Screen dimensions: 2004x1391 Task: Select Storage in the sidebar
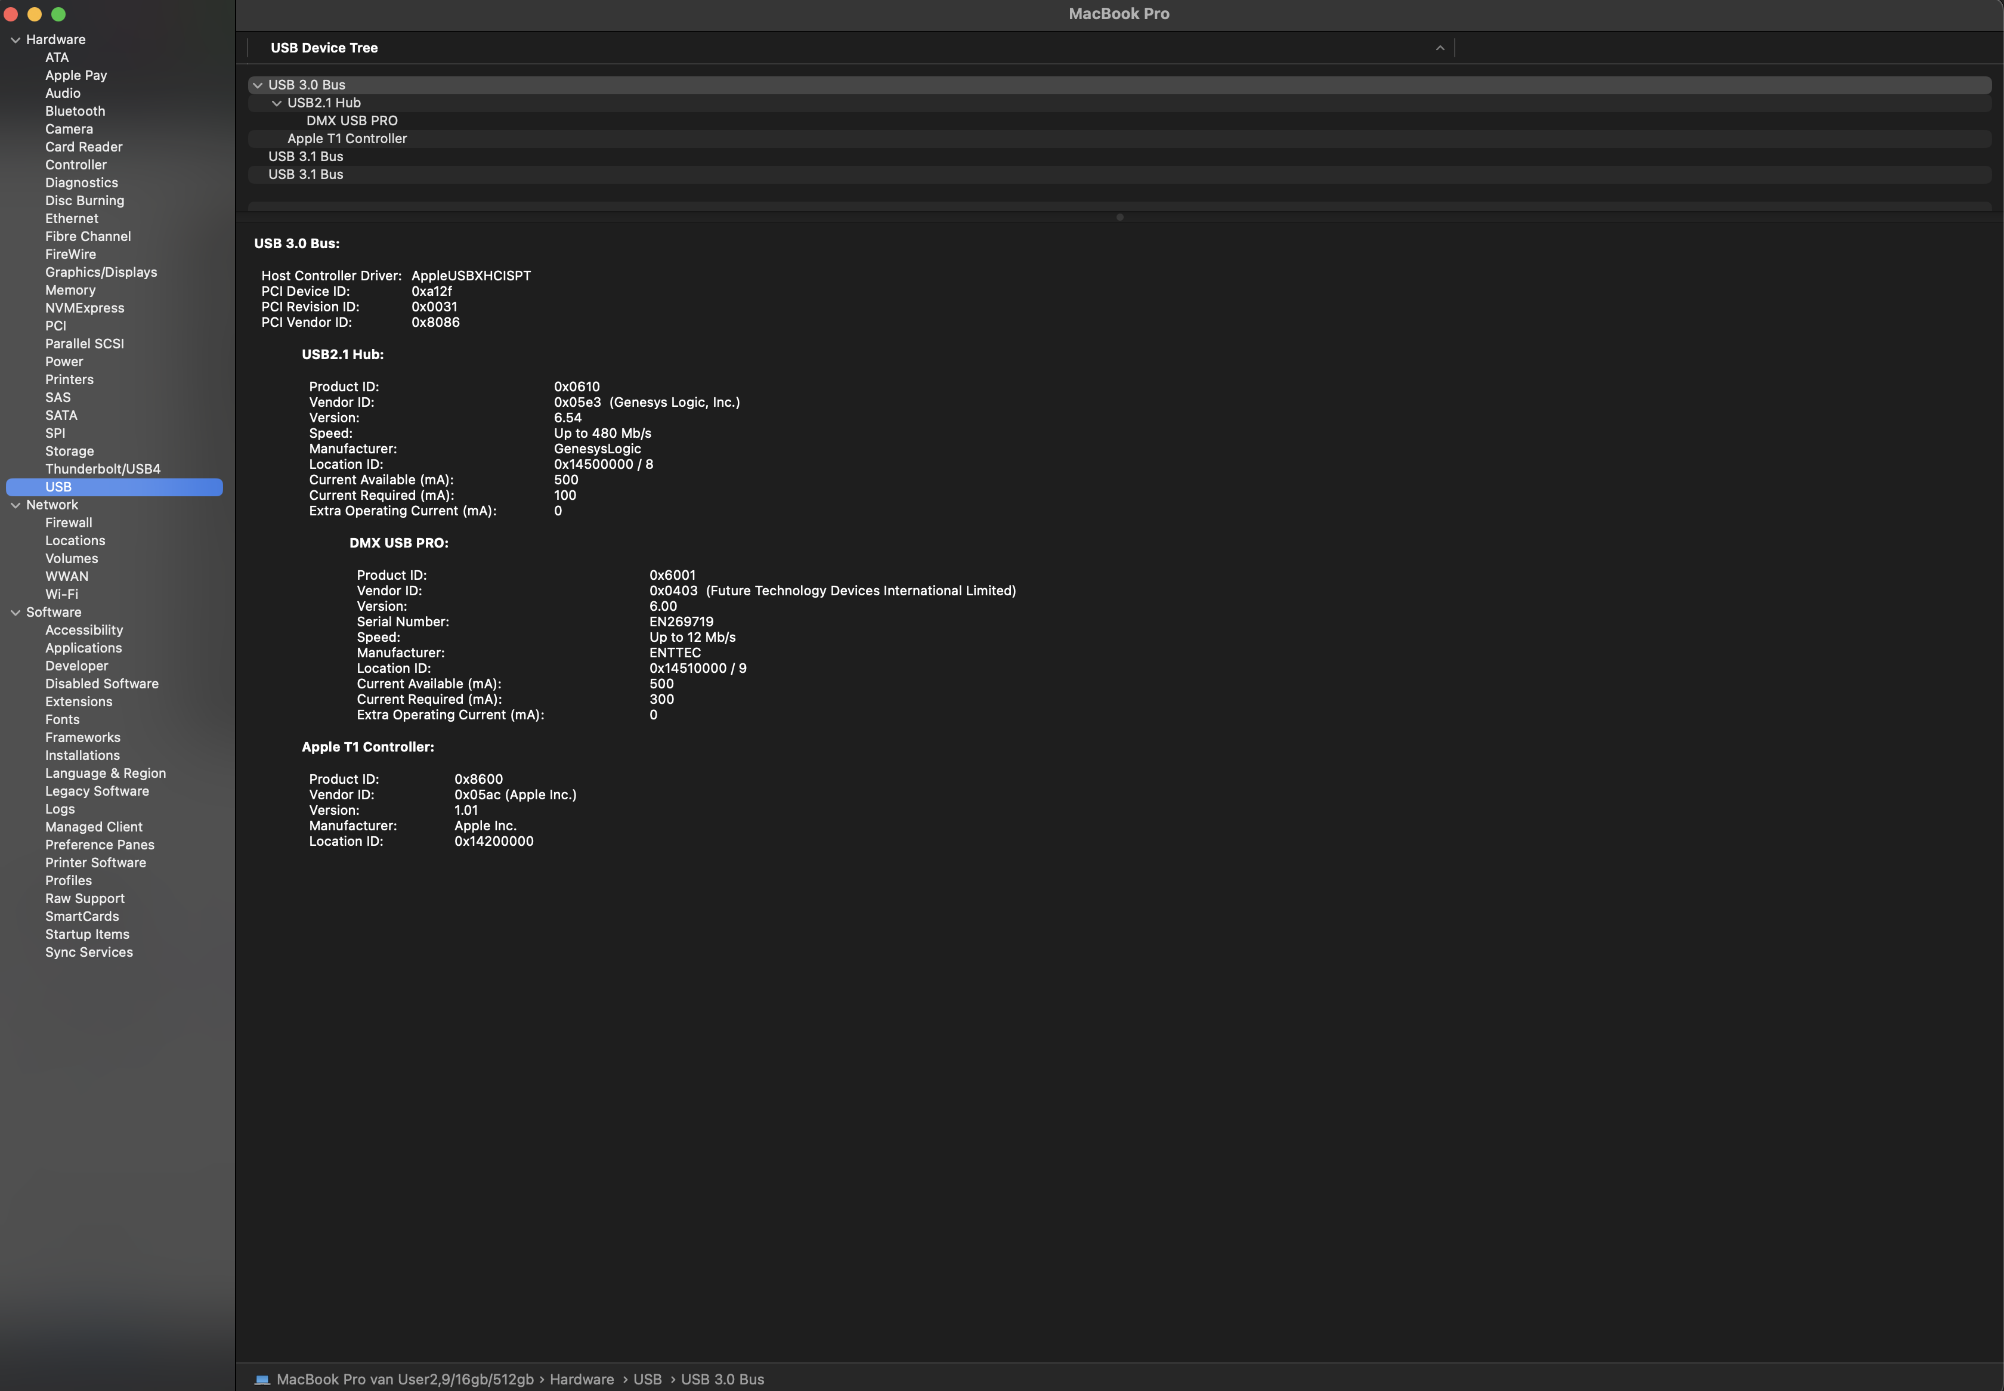tap(70, 450)
